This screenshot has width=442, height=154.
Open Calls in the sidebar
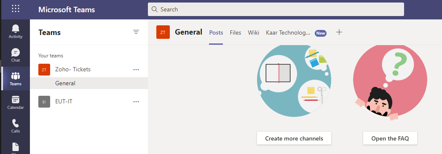(16, 126)
